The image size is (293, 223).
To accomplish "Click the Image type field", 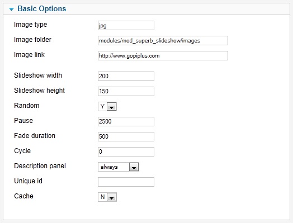I will 126,25.
